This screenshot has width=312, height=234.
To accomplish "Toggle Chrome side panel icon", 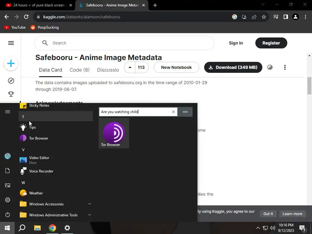I will [x=286, y=17].
